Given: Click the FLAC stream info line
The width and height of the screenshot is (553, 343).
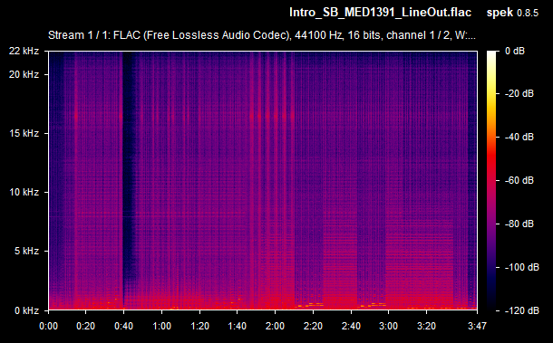Looking at the screenshot, I should pyautogui.click(x=262, y=35).
